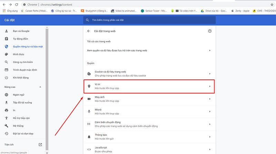Click the back arrow beside Cài đặt trang web
The height and width of the screenshot is (154, 276).
coord(89,31)
